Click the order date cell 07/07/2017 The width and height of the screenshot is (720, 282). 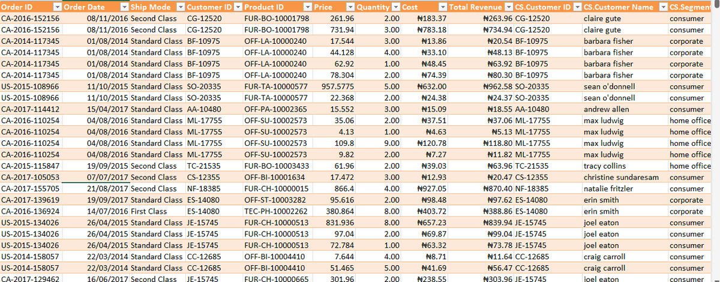(95, 177)
